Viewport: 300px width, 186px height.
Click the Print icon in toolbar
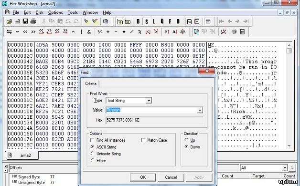pos(33,21)
